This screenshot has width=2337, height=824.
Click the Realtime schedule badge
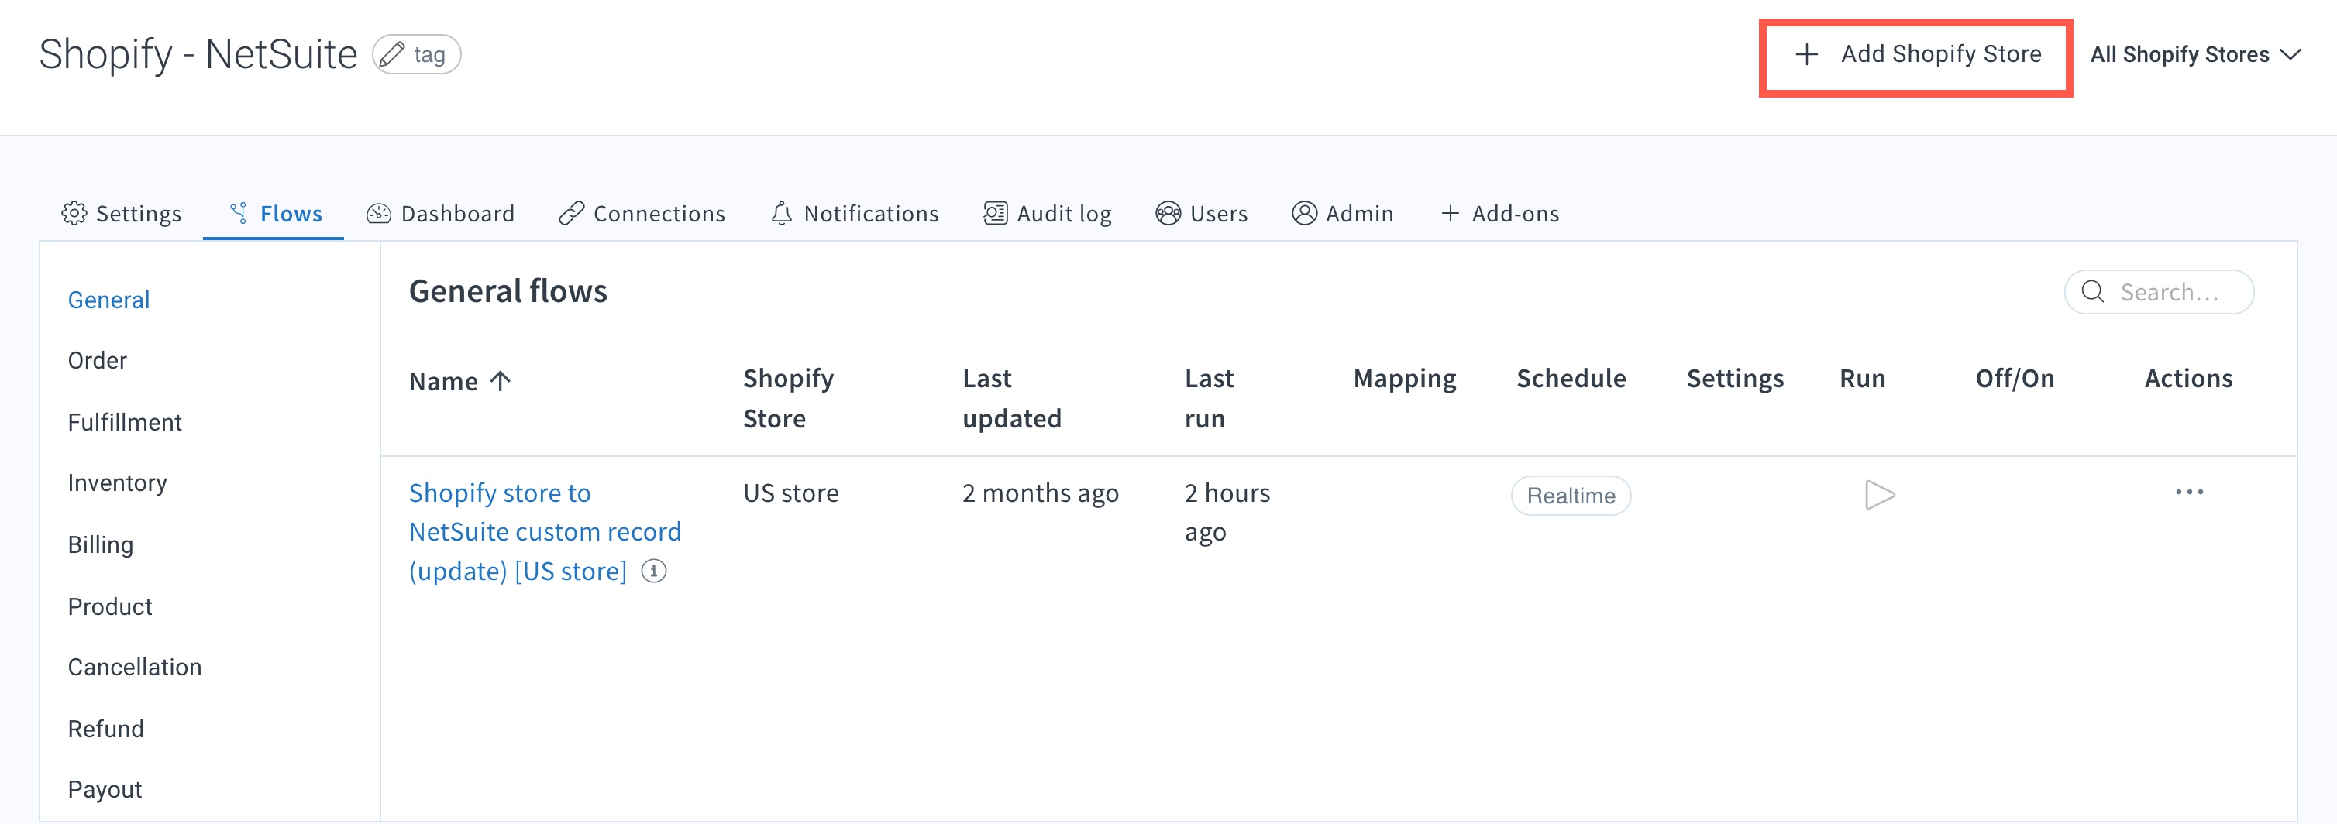(x=1571, y=496)
